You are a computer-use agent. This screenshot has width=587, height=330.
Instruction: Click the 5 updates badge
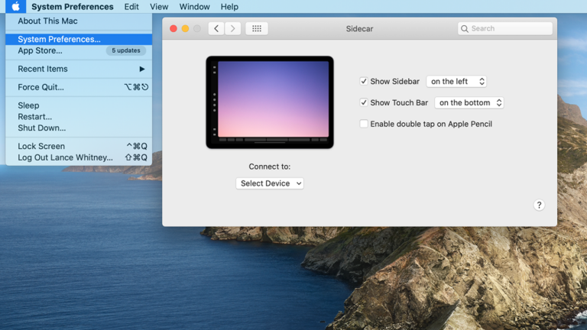[126, 50]
